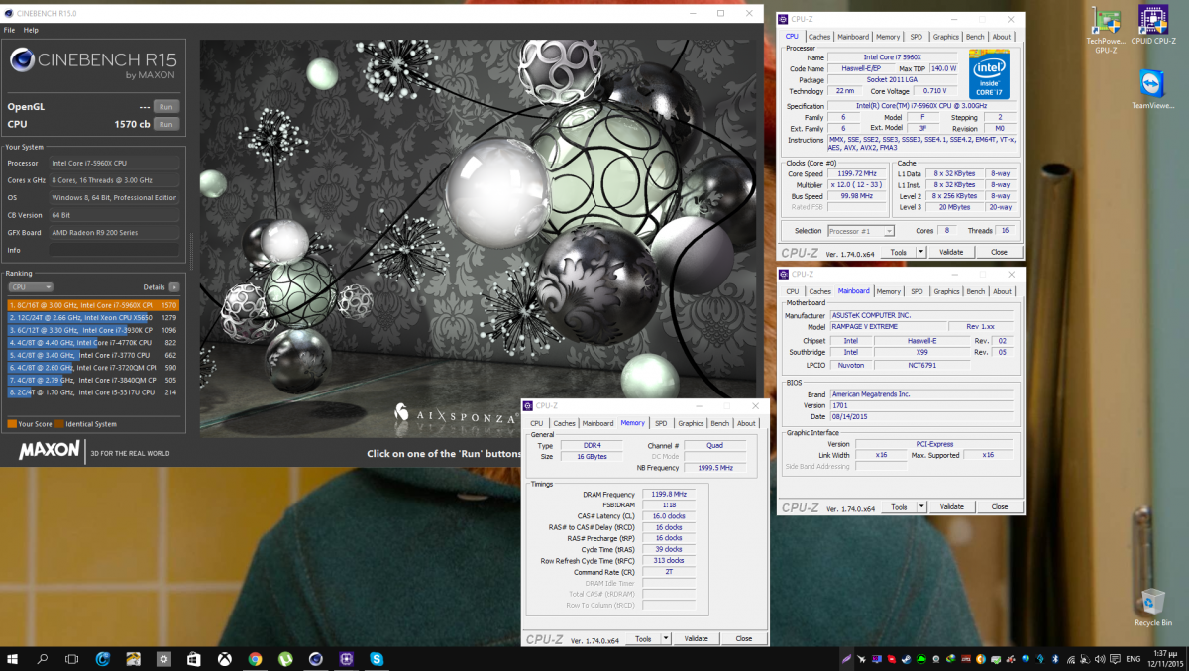Screen dimensions: 1189x671
Task: Click the Task View taskbar button
Action: (x=72, y=659)
